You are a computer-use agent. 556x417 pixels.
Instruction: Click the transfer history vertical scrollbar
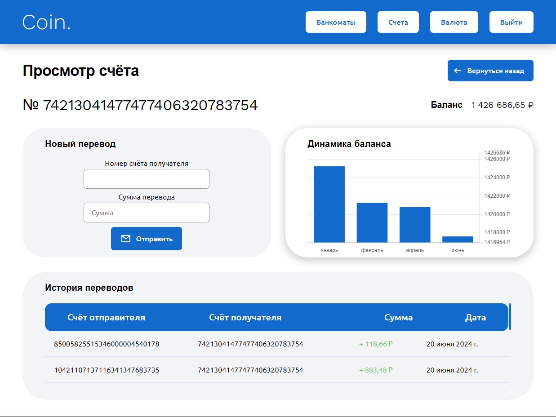510,316
